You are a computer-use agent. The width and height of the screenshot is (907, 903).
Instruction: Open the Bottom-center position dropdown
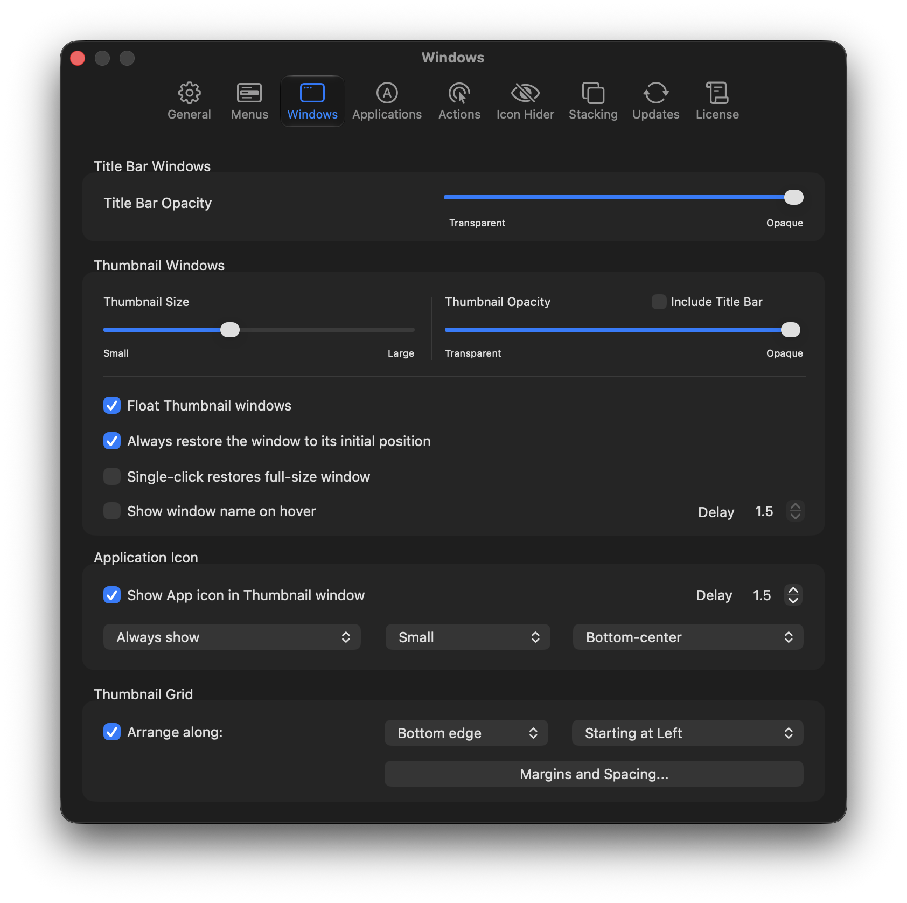(x=688, y=637)
